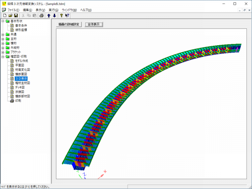Open the 表示(V) menu

click(x=40, y=9)
